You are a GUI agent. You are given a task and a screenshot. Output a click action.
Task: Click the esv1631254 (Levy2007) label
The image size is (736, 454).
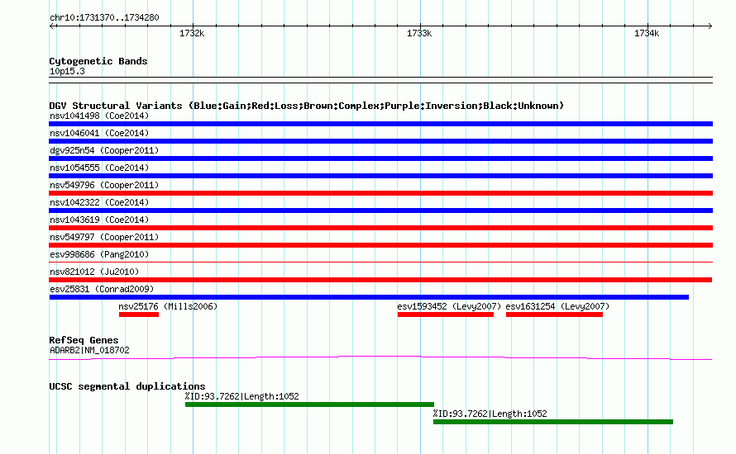[x=557, y=306]
